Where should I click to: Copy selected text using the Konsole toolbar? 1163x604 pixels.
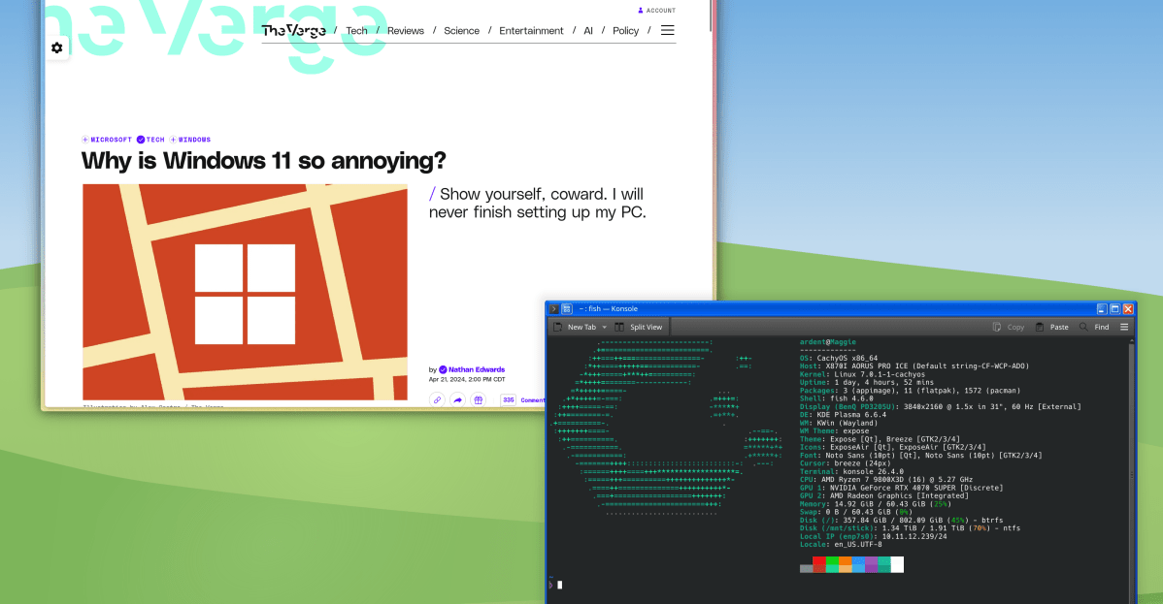tap(1008, 327)
